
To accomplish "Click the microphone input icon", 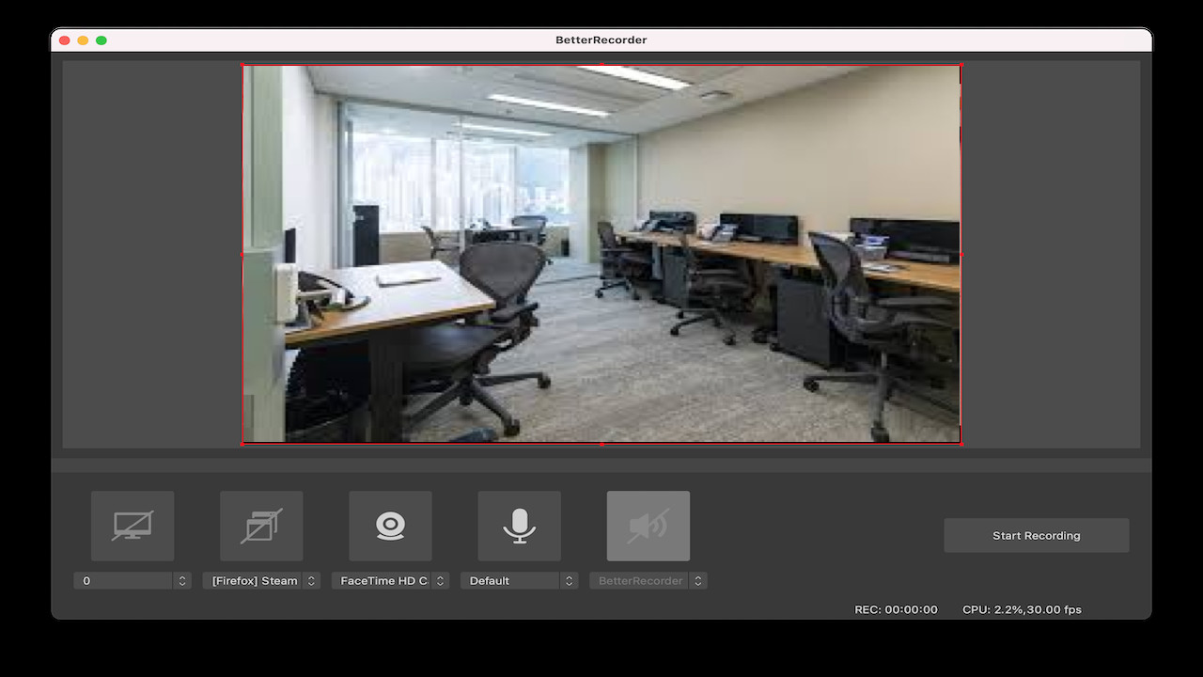I will tap(519, 526).
